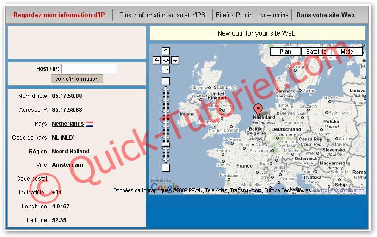Click the map recenter button between the arrows

click(166, 60)
